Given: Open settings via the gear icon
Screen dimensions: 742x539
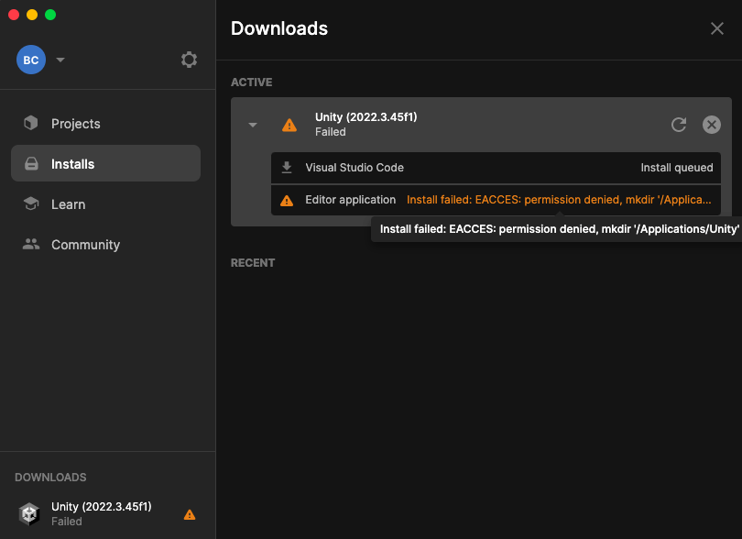Looking at the screenshot, I should click(x=189, y=60).
